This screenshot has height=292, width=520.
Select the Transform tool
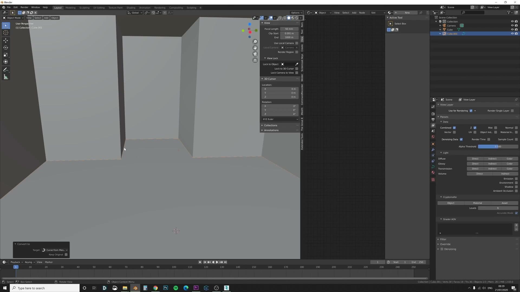click(x=6, y=62)
